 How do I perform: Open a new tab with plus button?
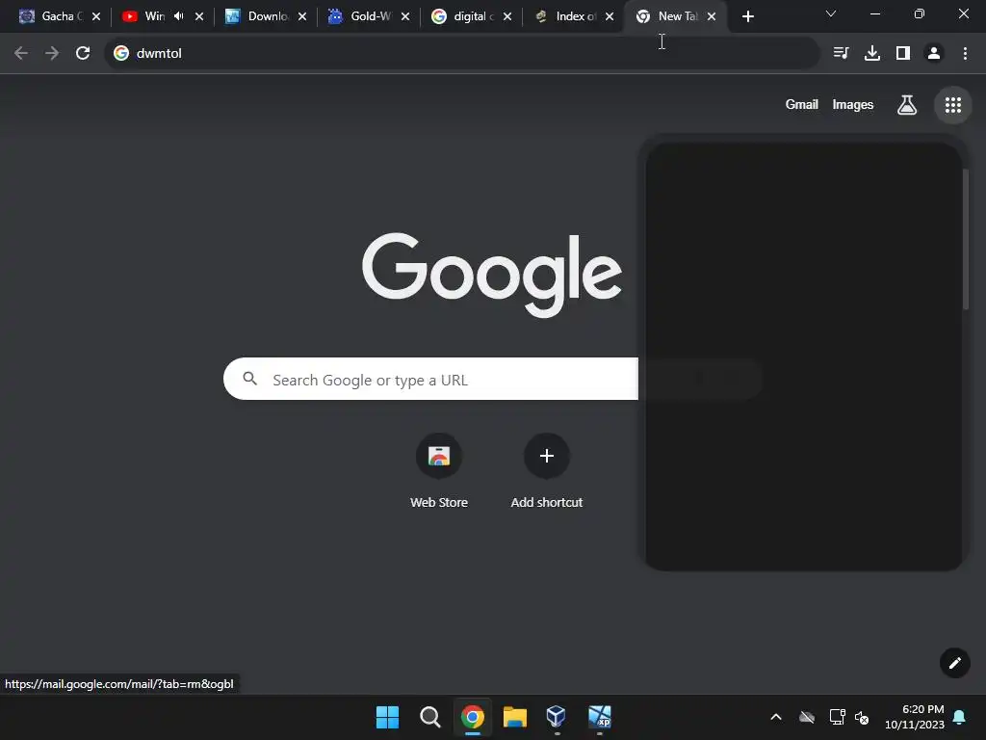(x=747, y=17)
